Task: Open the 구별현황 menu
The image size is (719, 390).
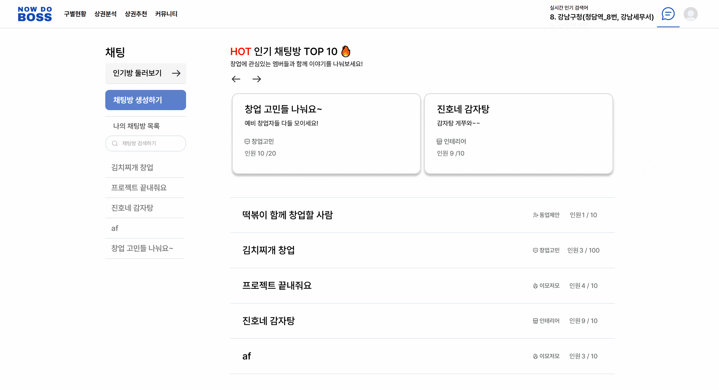Action: [x=75, y=14]
